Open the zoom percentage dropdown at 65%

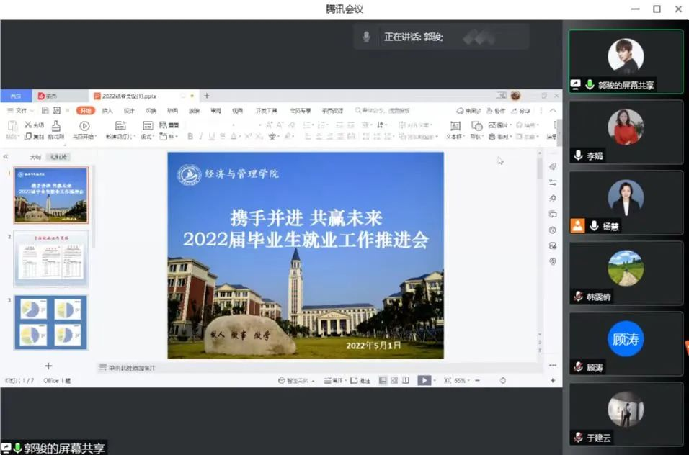coord(460,380)
